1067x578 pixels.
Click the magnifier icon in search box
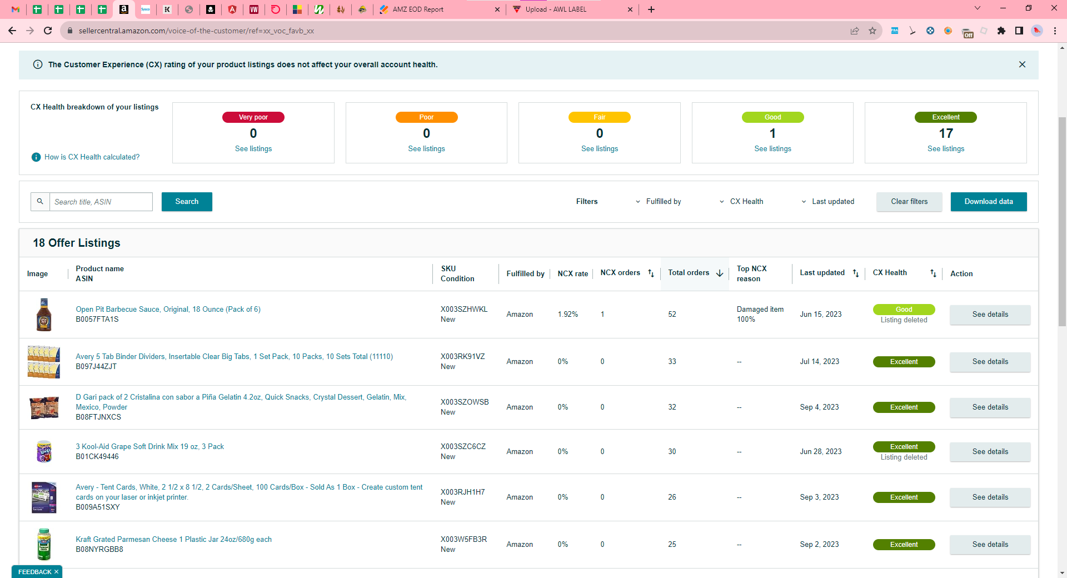(40, 202)
